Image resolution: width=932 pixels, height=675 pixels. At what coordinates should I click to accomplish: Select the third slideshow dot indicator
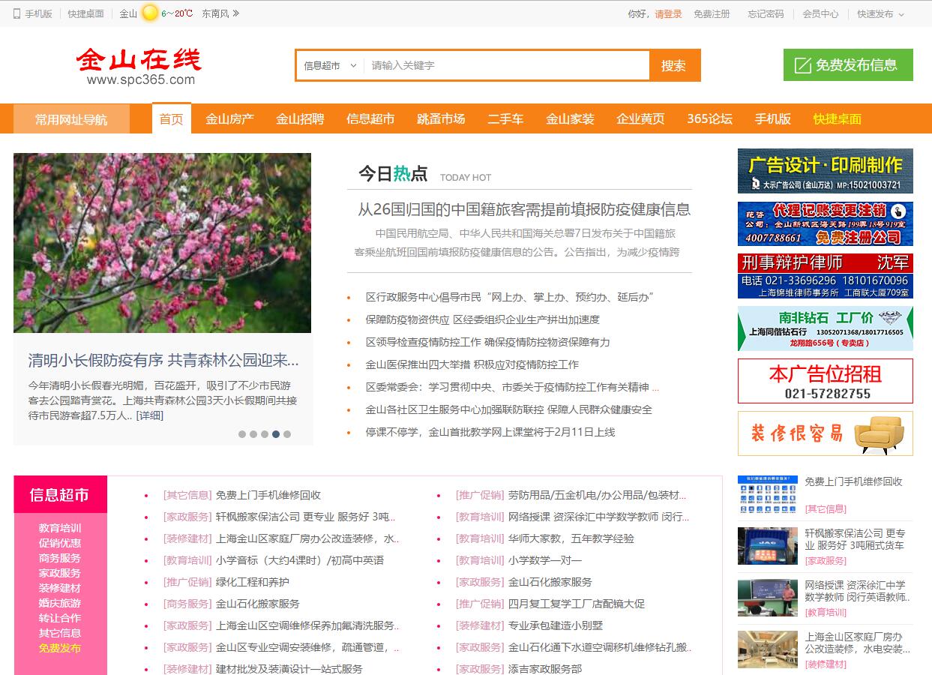(265, 434)
